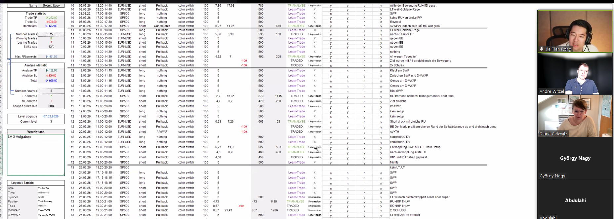Screen dimensions: 614x219
Task: Select the Number Trades value 15
Action: [51, 34]
